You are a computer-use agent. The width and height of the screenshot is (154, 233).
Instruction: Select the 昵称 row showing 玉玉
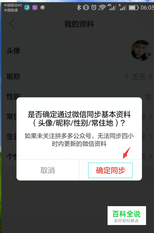click(x=80, y=76)
